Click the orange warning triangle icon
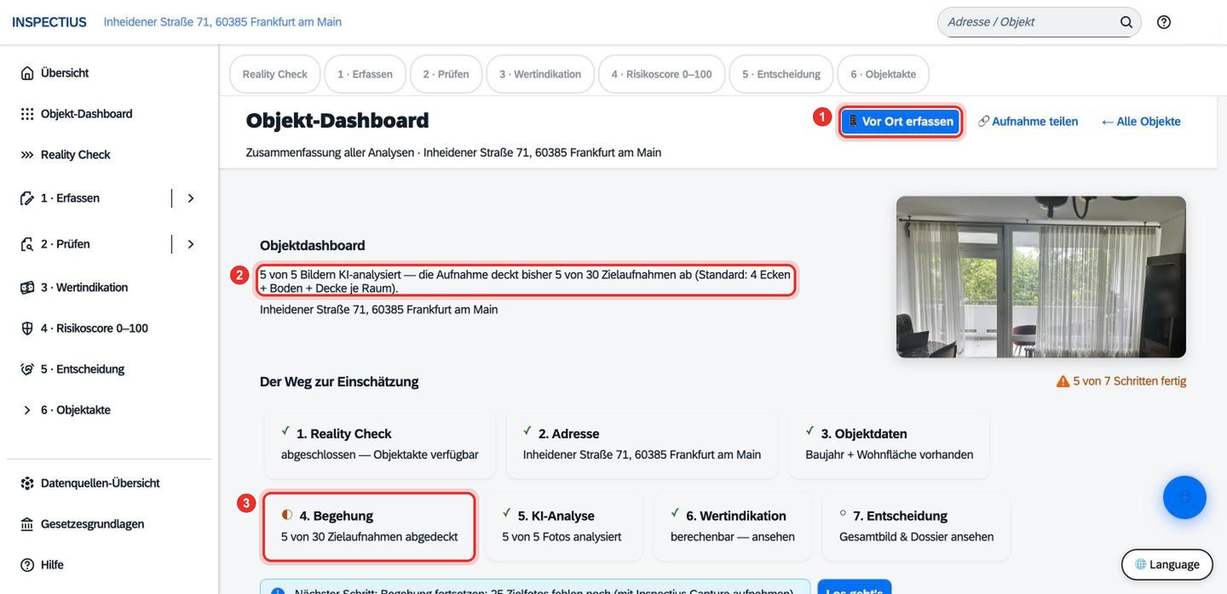This screenshot has height=594, width=1227. tap(1063, 381)
